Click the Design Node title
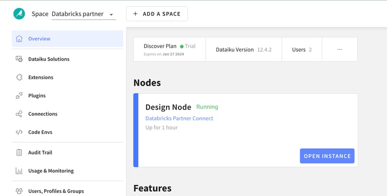The width and height of the screenshot is (387, 196). 168,107
